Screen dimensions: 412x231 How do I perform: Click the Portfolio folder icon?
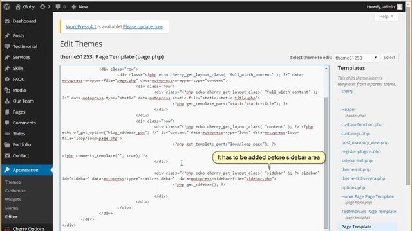[x=7, y=145]
